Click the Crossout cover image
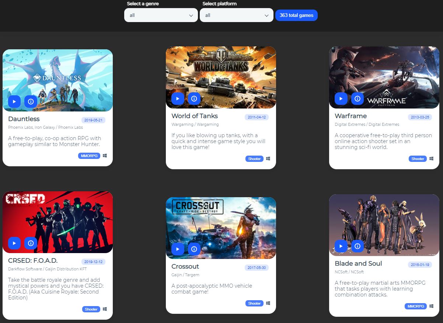 coord(221,228)
